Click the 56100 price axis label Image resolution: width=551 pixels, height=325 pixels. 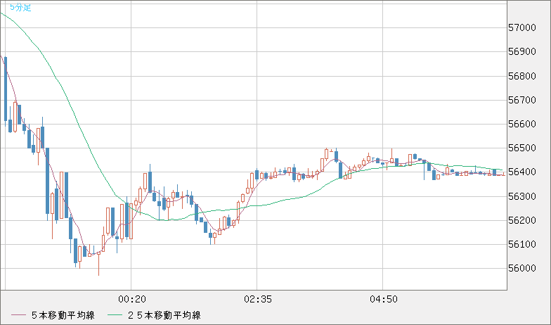click(x=522, y=244)
